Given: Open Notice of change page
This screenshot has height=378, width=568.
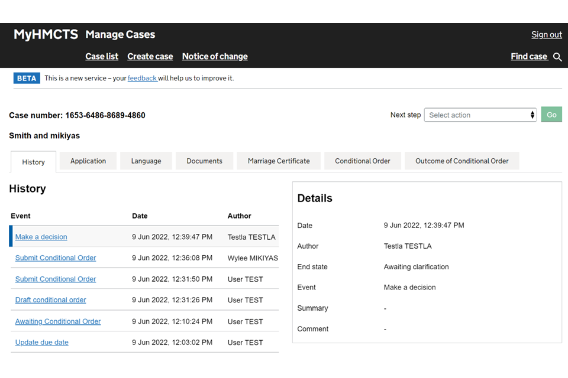Looking at the screenshot, I should click(x=215, y=57).
